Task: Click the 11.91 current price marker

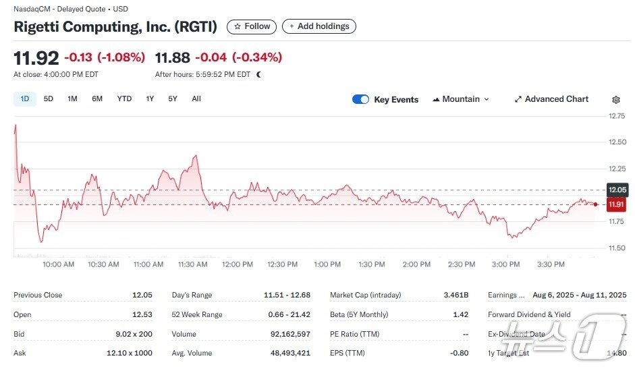Action: 616,204
